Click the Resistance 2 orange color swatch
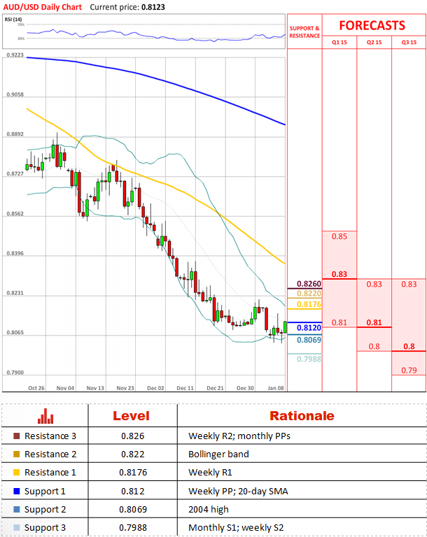Screen dimensions: 427x537 click(x=17, y=454)
